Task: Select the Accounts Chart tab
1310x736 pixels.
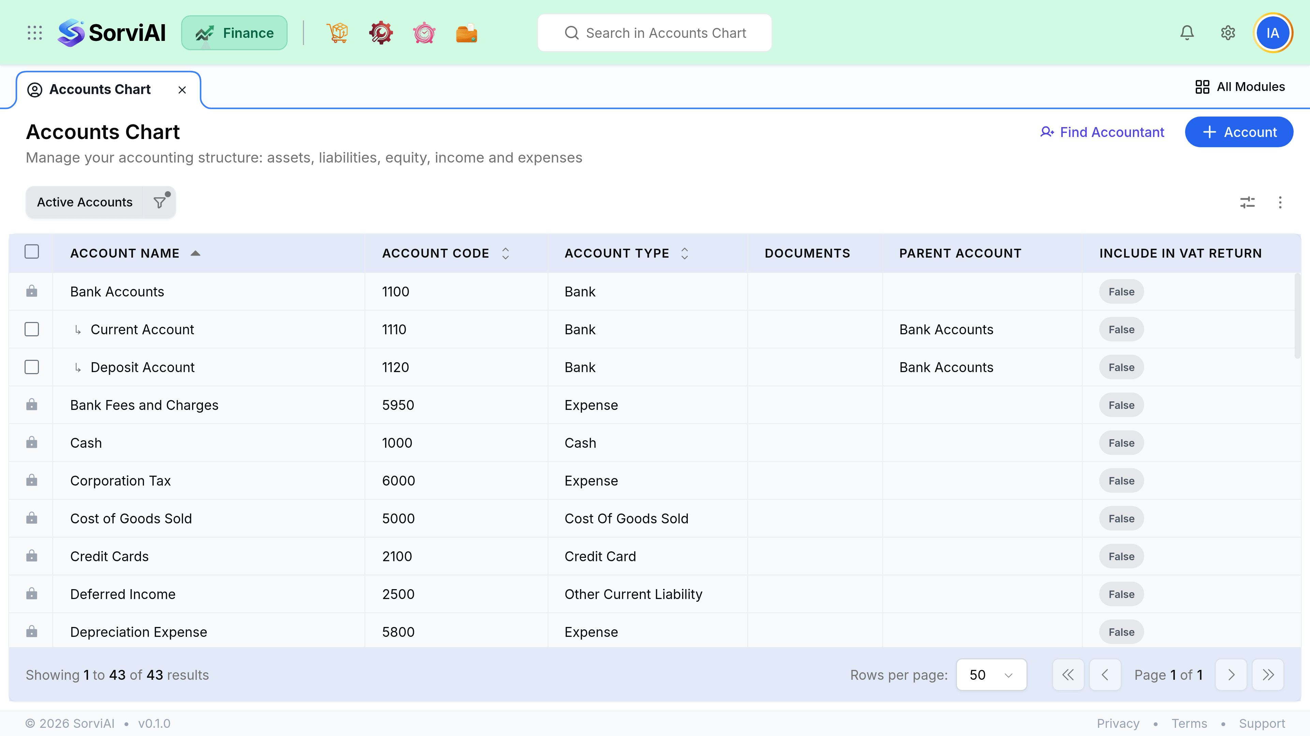Action: pos(100,89)
